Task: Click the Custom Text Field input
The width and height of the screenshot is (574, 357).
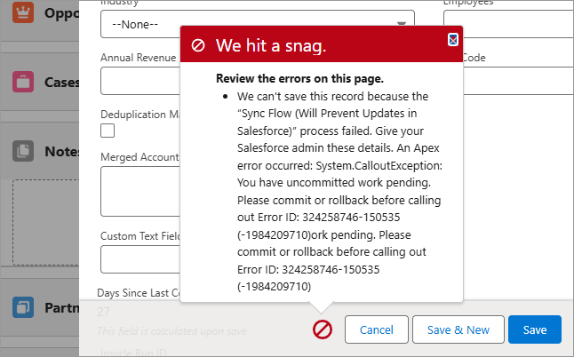Action: (x=140, y=259)
